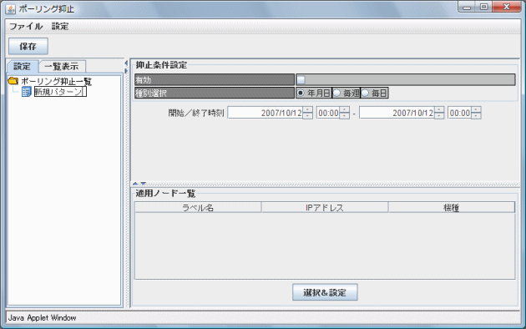Click the end date field 2007/10/12
The width and height of the screenshot is (526, 329).
397,113
